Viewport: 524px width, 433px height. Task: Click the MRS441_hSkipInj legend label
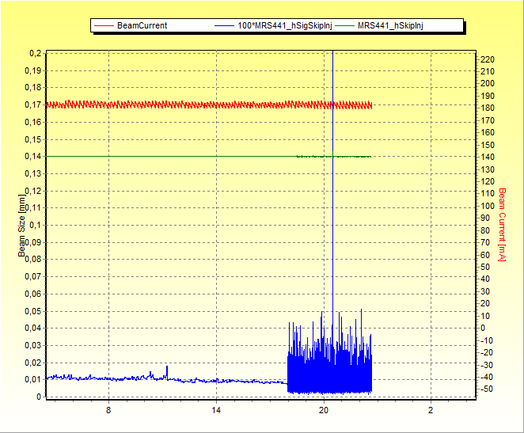pos(390,25)
